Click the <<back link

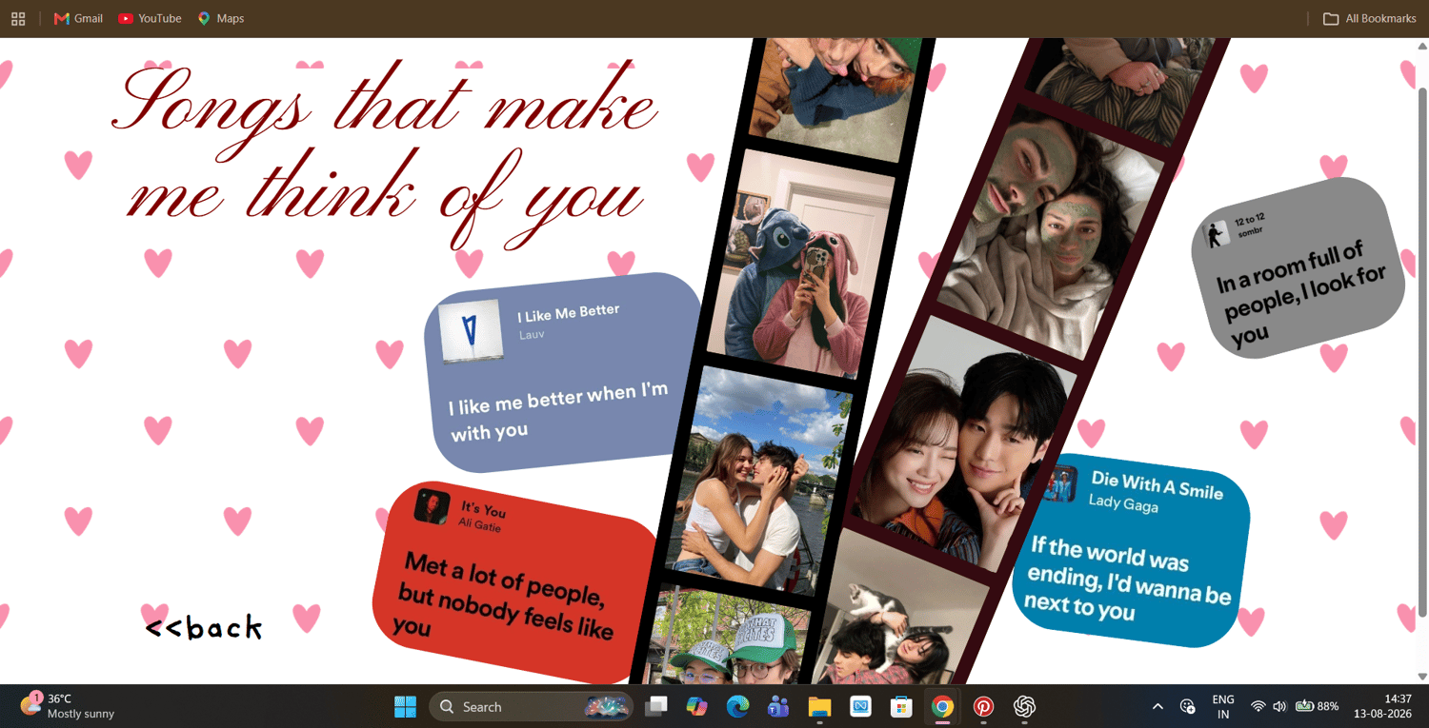[204, 627]
